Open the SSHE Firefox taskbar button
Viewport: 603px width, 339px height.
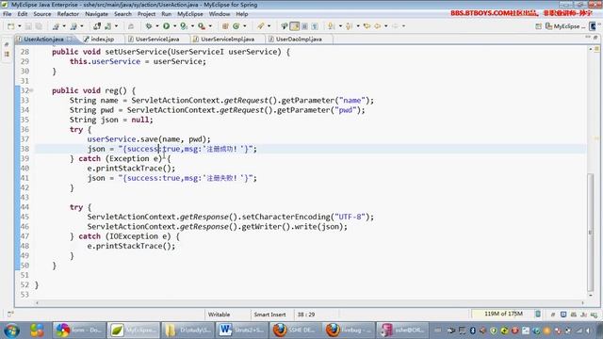tap(295, 331)
